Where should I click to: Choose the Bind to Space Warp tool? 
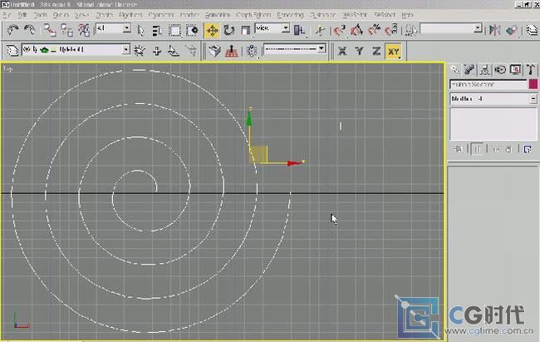pos(84,30)
